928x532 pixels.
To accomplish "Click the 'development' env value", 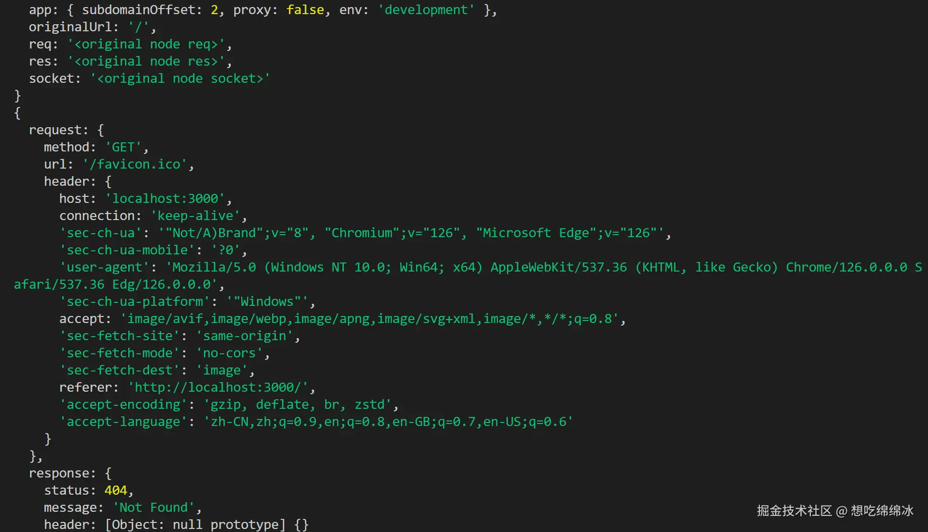I will point(426,10).
